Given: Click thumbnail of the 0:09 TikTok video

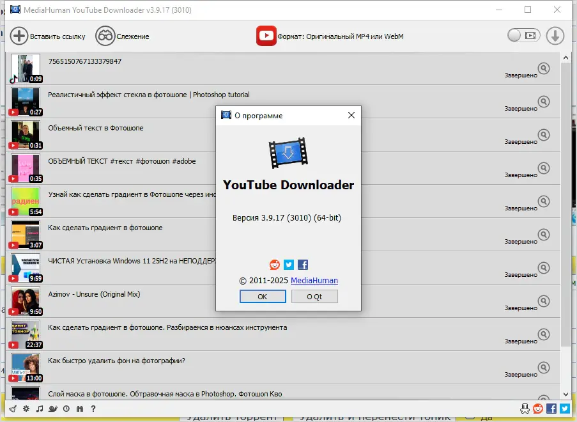Looking at the screenshot, I should click(26, 68).
